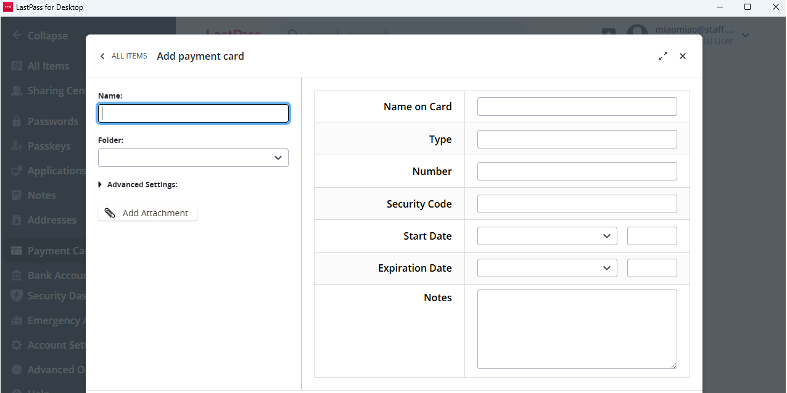Expand the Advanced Settings section

point(99,184)
